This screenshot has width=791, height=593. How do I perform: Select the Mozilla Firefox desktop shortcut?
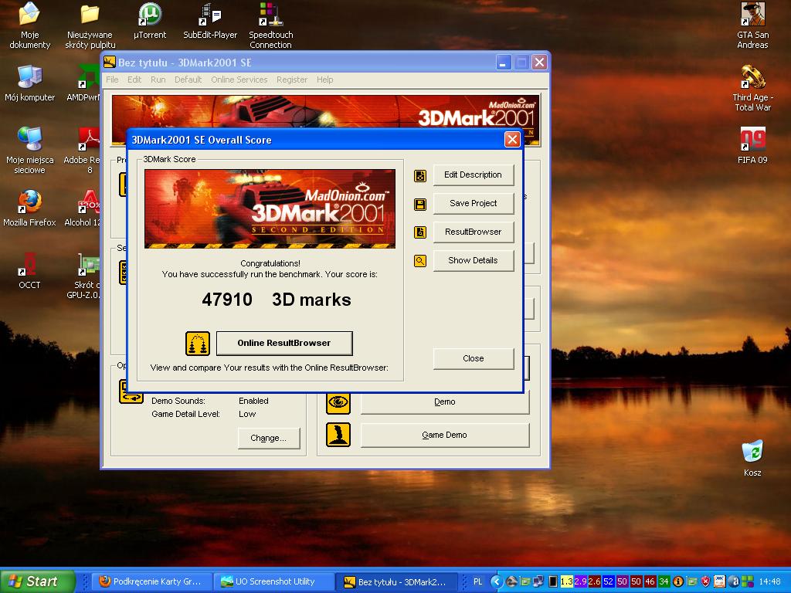coord(29,208)
